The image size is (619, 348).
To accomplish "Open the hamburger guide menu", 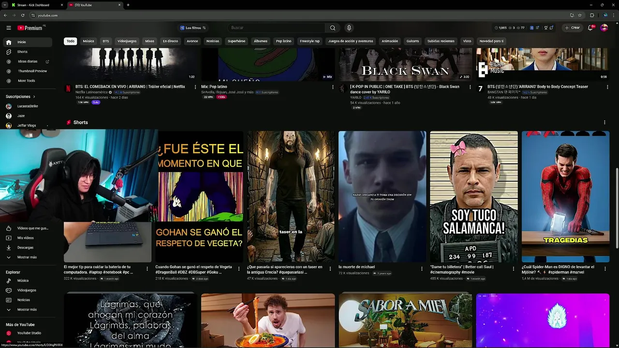I will (x=9, y=28).
